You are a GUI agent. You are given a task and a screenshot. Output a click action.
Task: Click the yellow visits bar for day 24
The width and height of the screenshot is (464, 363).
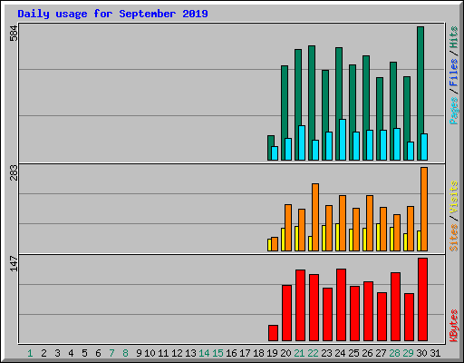[337, 238]
